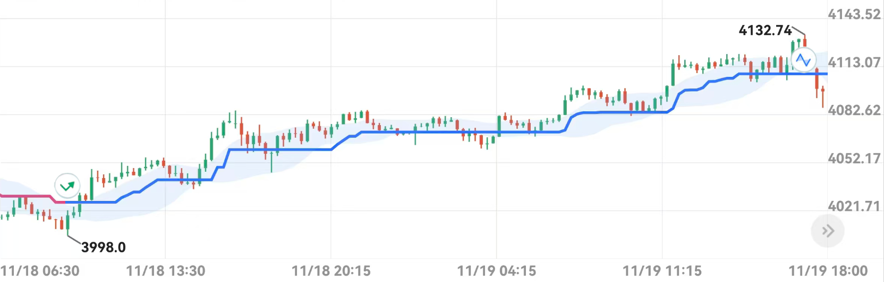Click the blue wave signal icon

803,59
